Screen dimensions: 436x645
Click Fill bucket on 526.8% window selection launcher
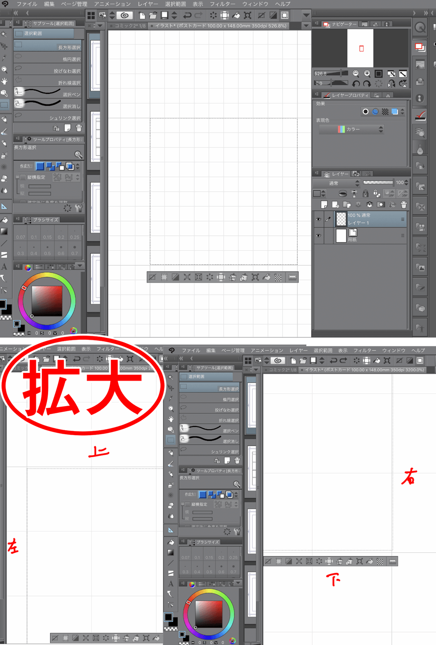(267, 277)
